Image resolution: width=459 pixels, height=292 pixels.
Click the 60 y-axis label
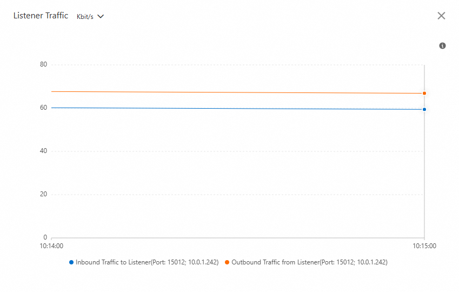pos(43,108)
